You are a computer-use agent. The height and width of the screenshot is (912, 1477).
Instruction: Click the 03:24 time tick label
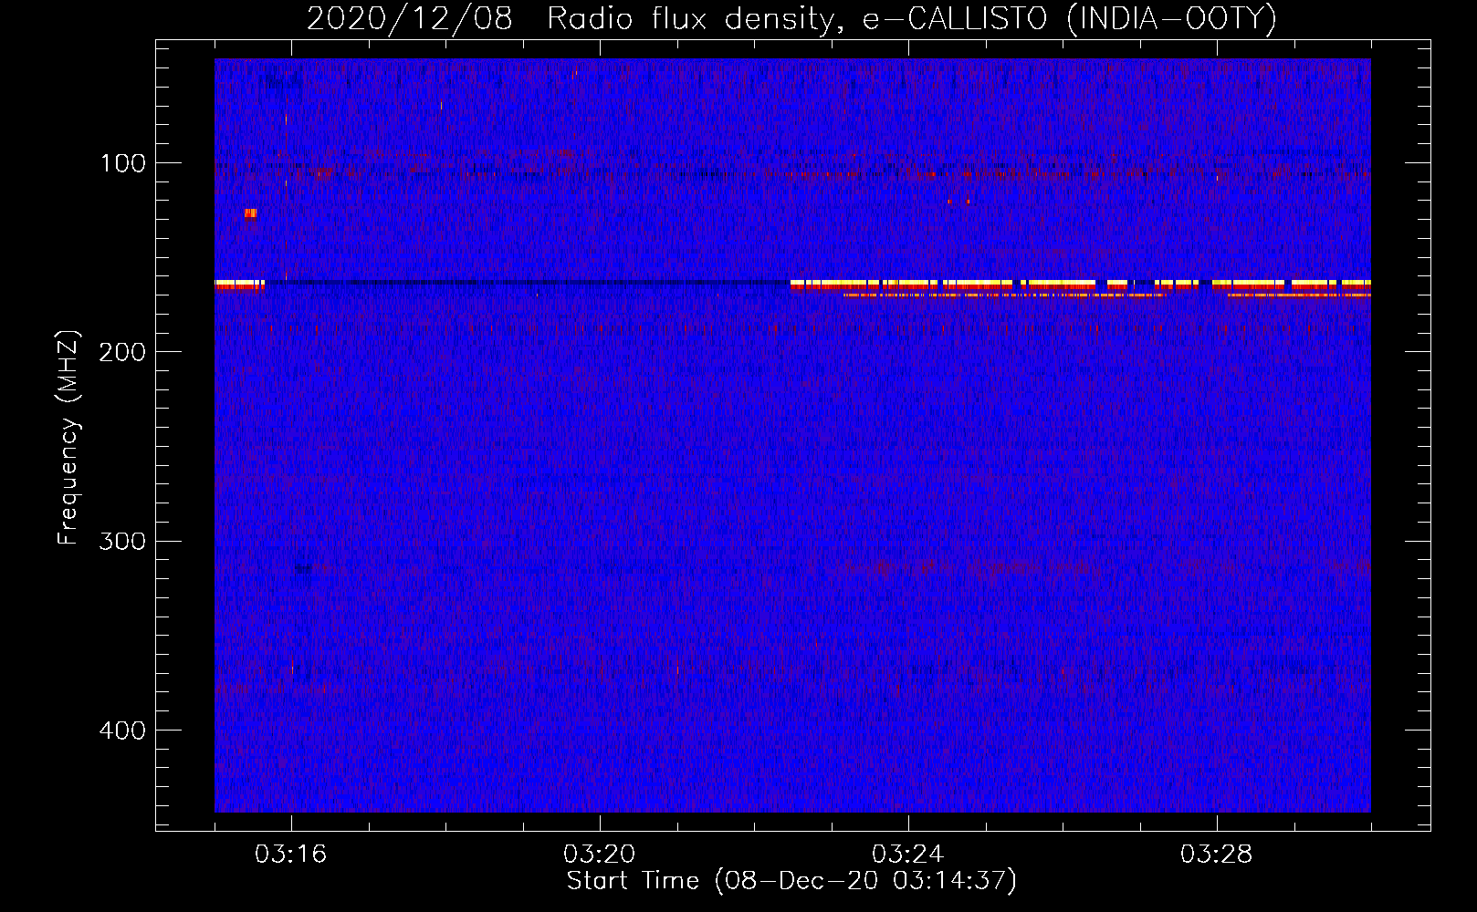pyautogui.click(x=907, y=855)
